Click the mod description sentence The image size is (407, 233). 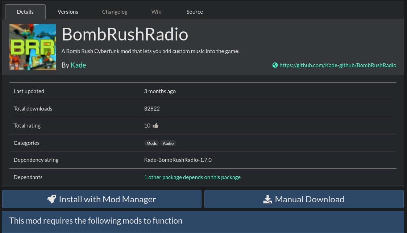click(150, 51)
